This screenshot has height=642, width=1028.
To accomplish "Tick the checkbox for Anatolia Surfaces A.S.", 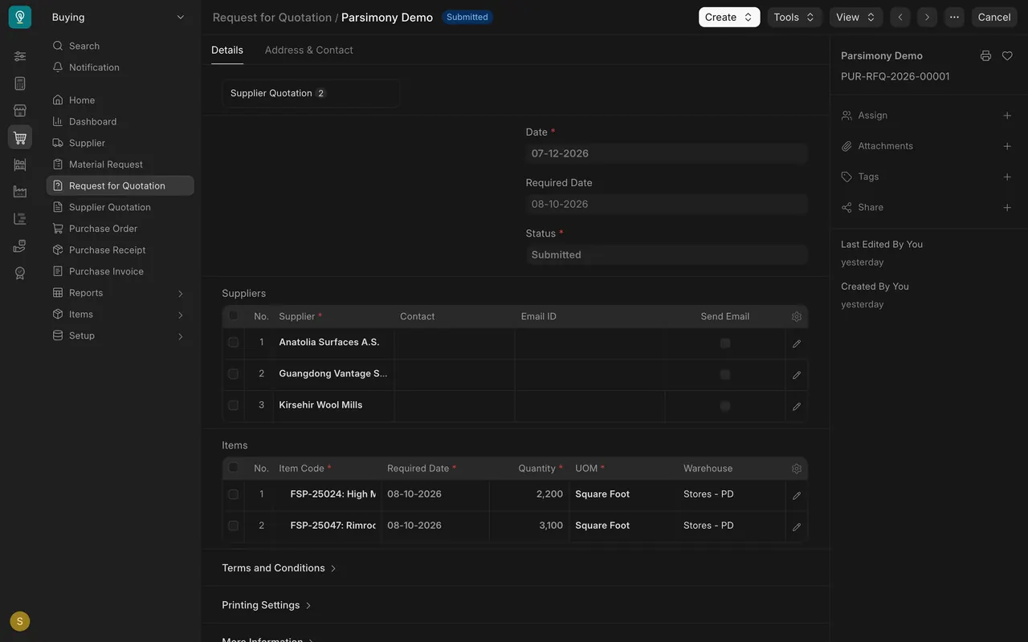I will 233,343.
